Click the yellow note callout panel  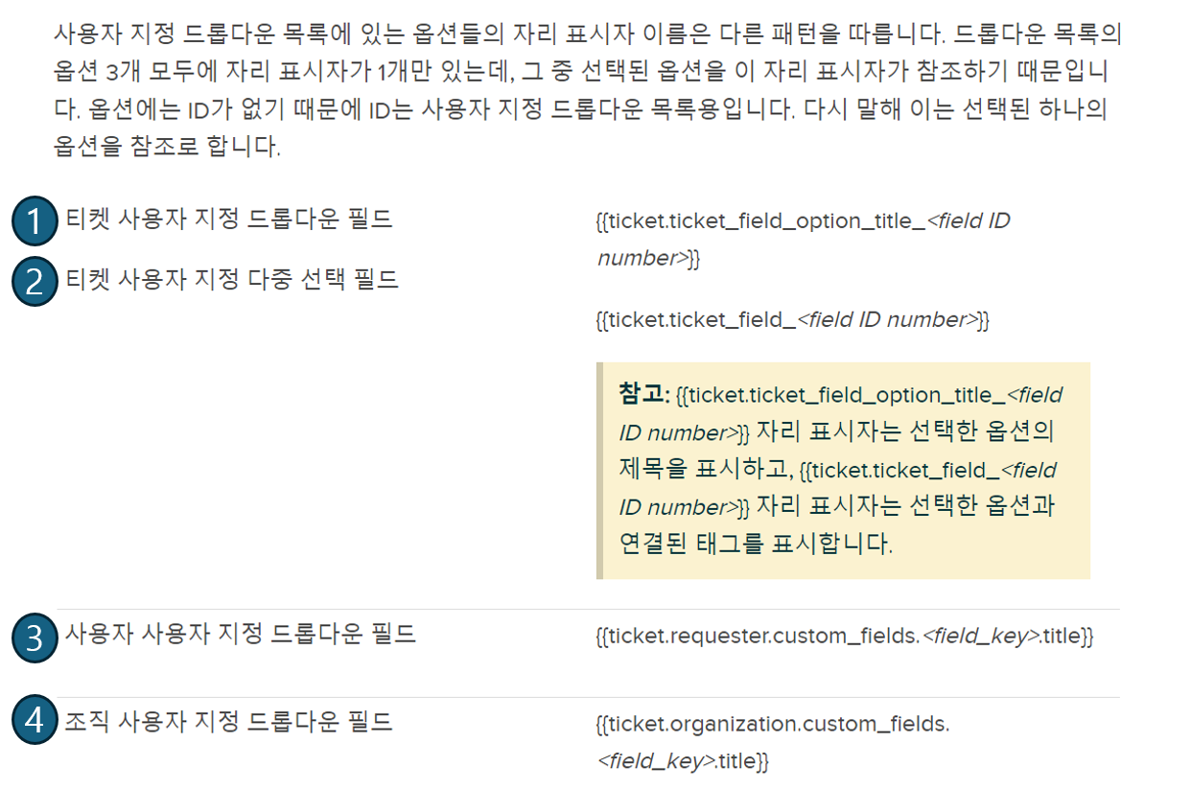[842, 470]
